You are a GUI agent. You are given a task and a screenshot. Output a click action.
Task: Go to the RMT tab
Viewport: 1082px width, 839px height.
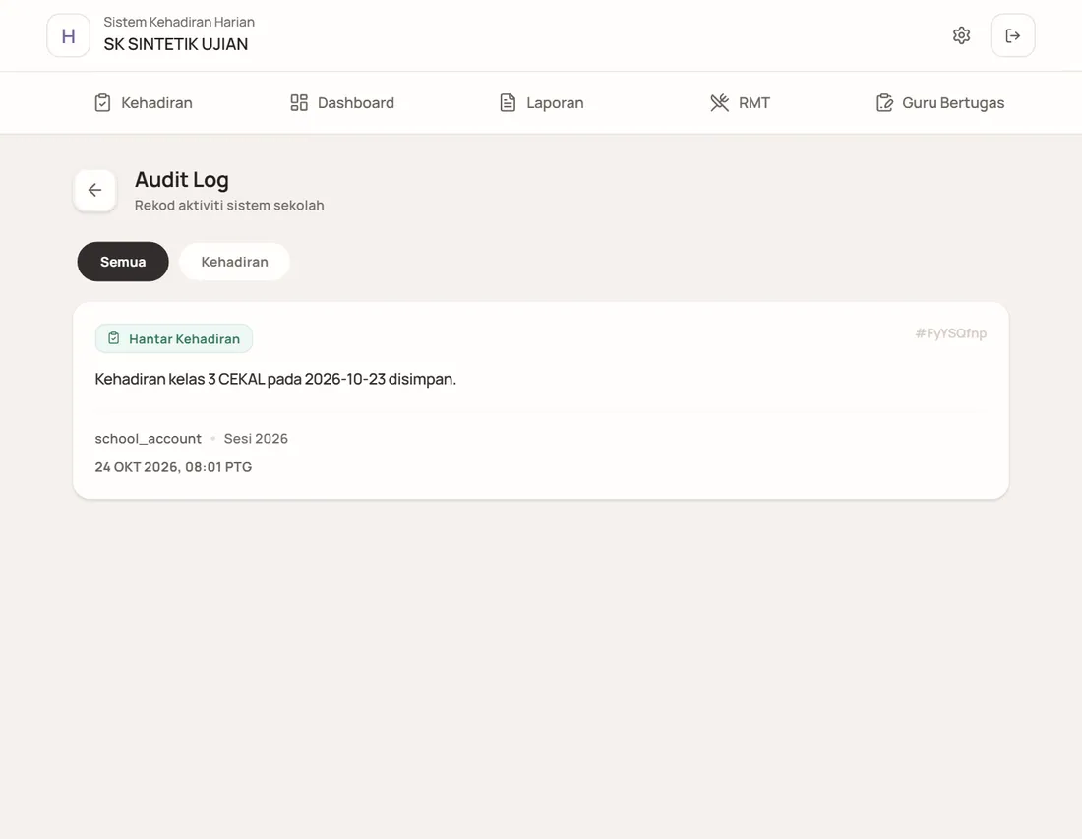740,103
